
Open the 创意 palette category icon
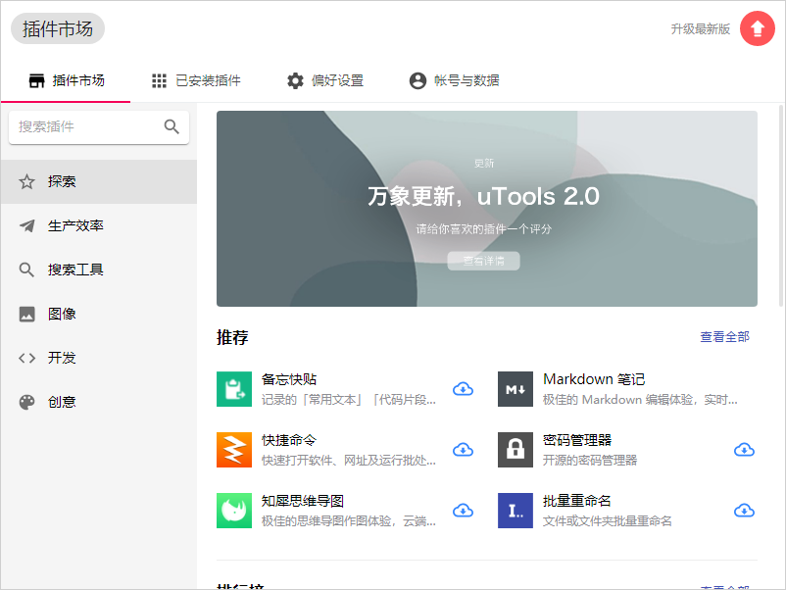(27, 402)
